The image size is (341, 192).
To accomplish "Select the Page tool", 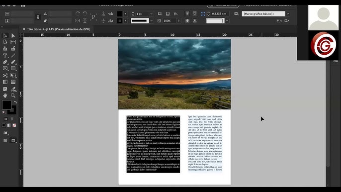I will [5, 42].
